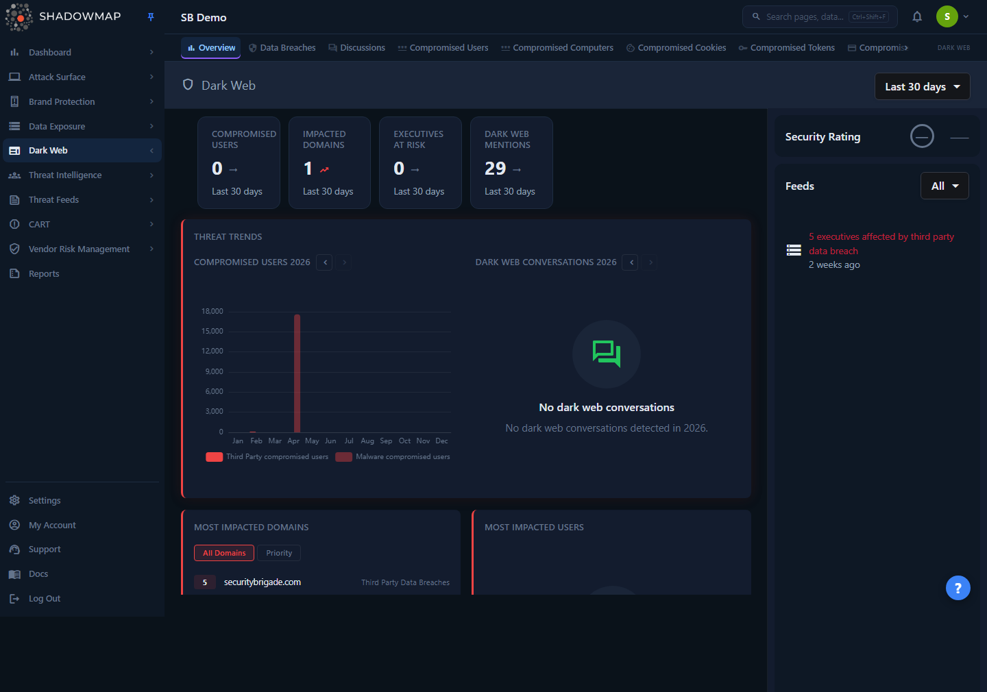Viewport: 987px width, 692px height.
Task: Click the Dashboard bar chart icon
Action: (14, 52)
